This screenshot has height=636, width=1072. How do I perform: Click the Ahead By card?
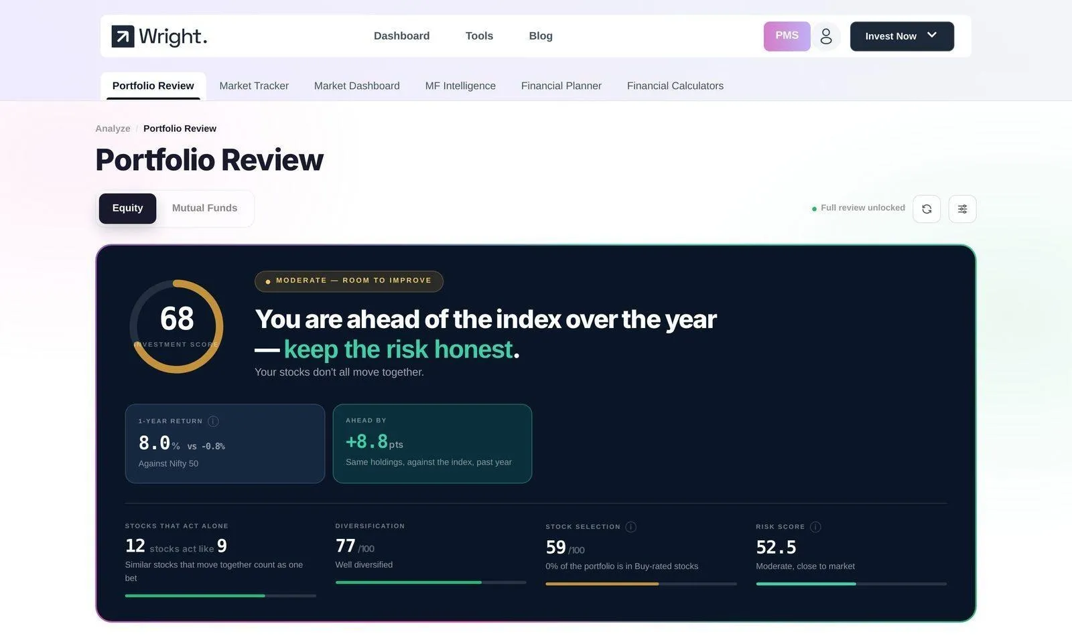coord(432,444)
